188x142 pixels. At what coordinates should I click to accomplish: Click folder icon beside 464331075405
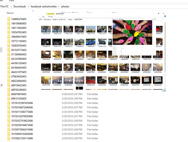9,72
